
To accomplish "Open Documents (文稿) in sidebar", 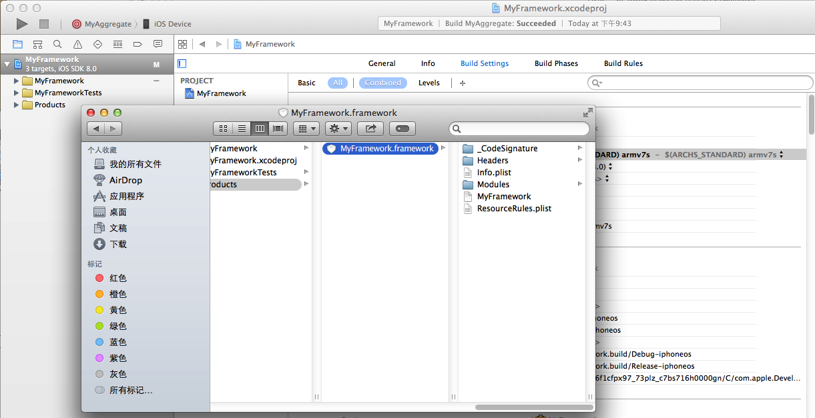I will coord(110,228).
